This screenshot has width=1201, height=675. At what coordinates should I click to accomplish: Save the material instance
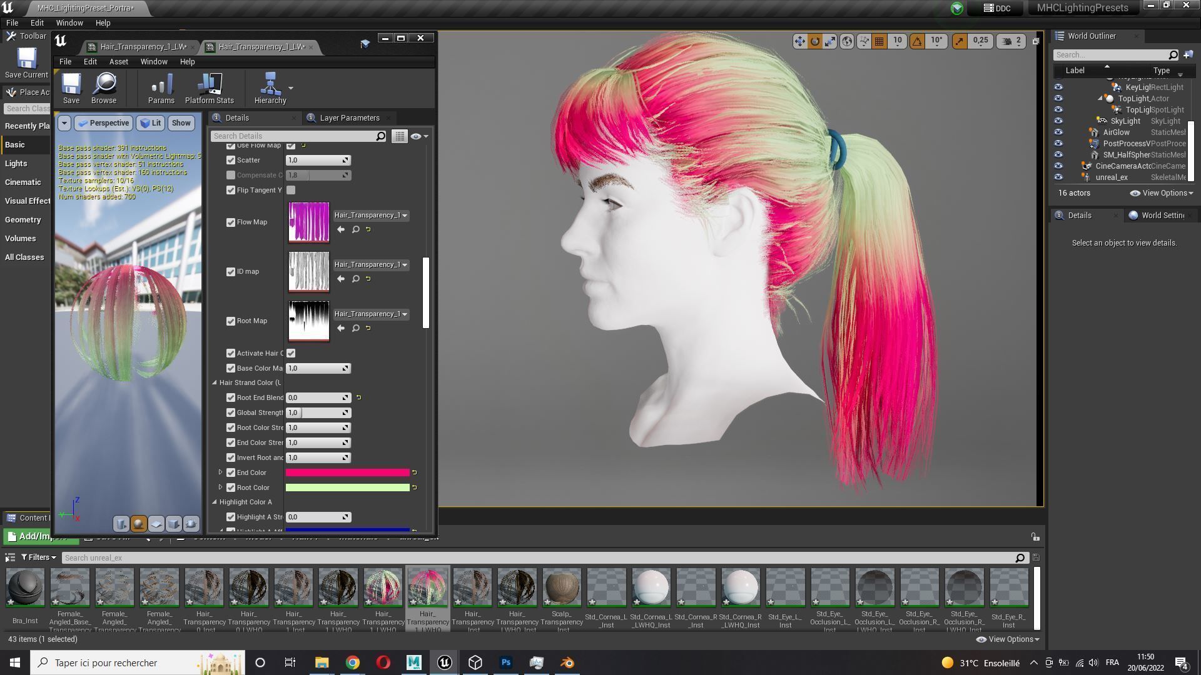point(71,88)
